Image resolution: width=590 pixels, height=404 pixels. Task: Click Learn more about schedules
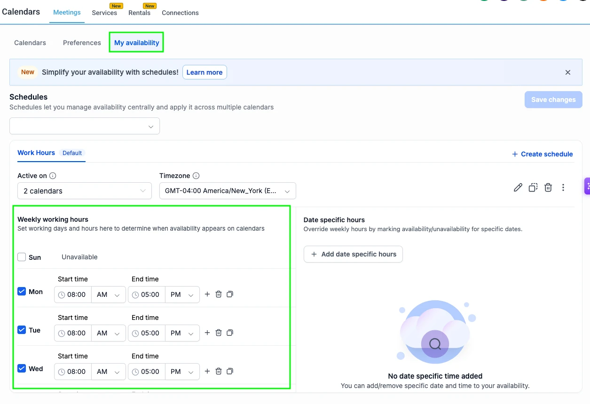[205, 72]
